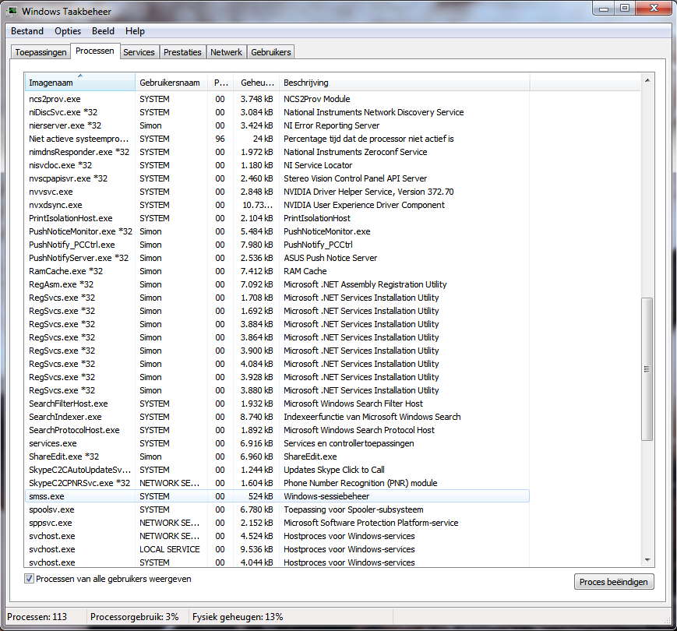Image resolution: width=677 pixels, height=631 pixels.
Task: Open the Beeld menu
Action: [x=103, y=31]
